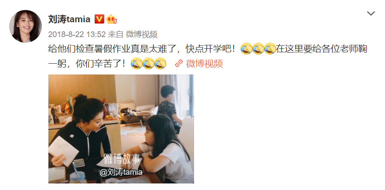Click the @刘涛tamia watermark on the video
385x190 pixels.
(x=121, y=172)
